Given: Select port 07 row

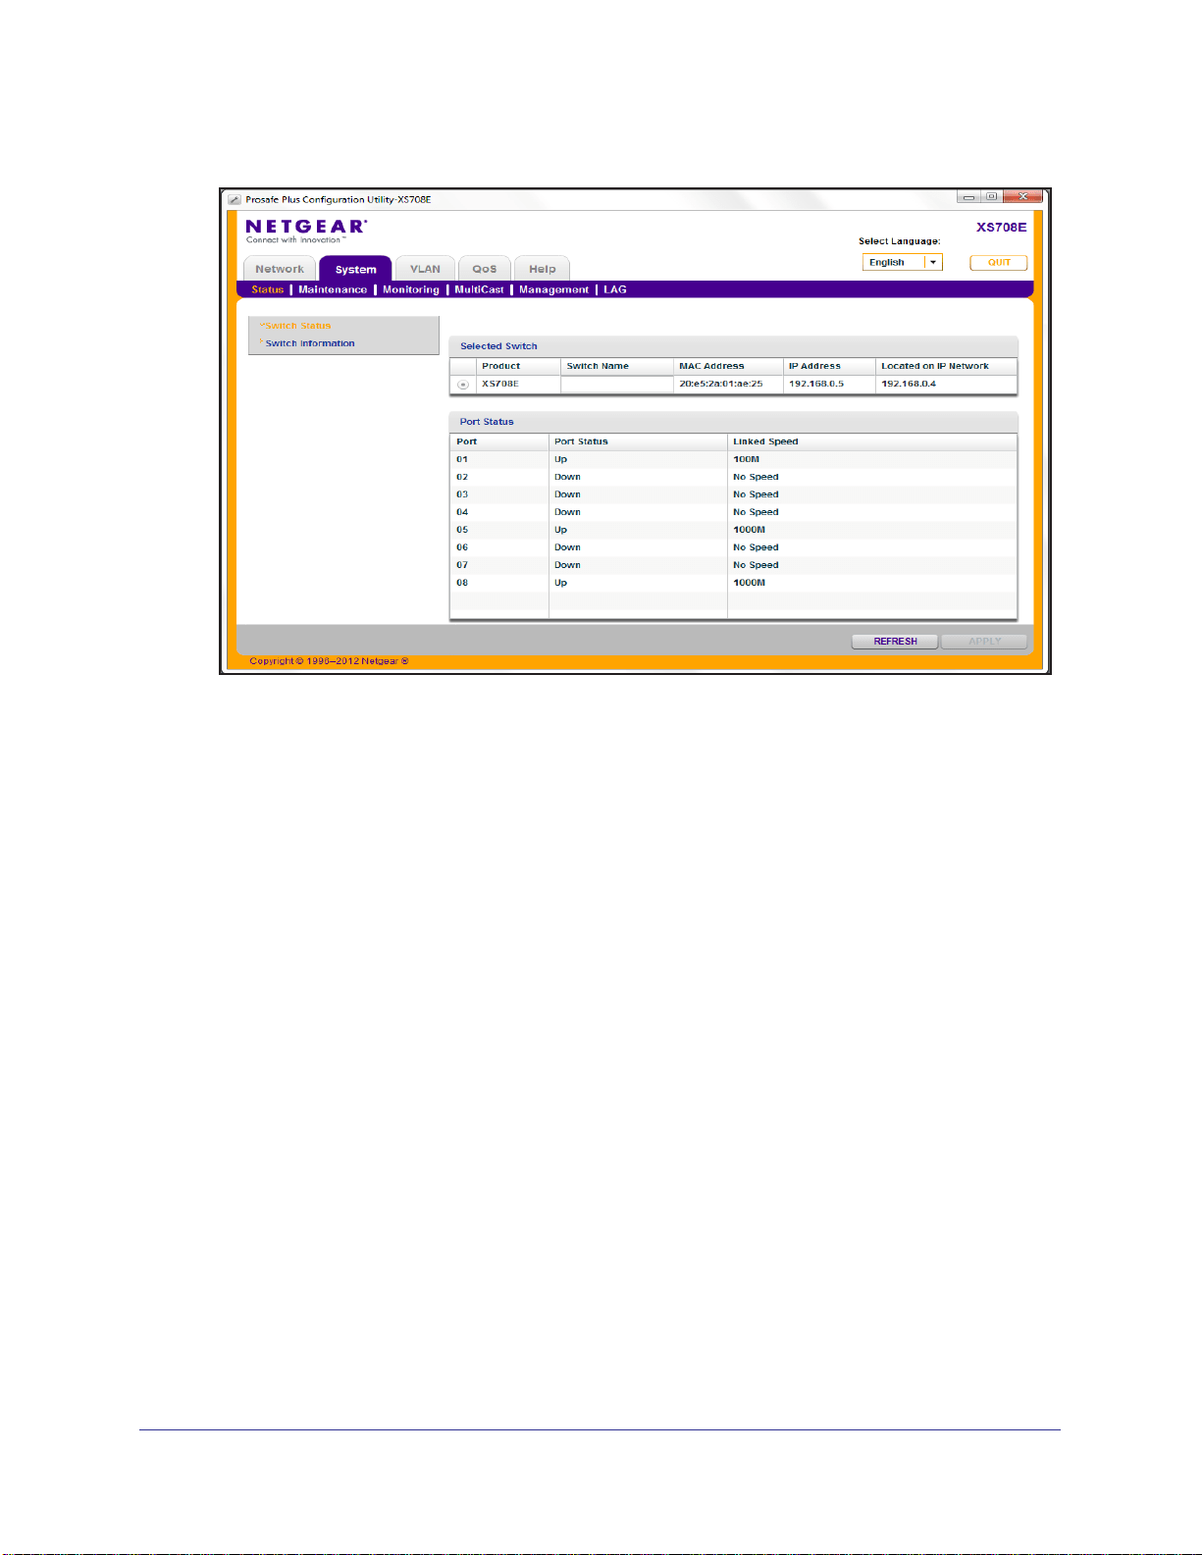Looking at the screenshot, I should (733, 565).
